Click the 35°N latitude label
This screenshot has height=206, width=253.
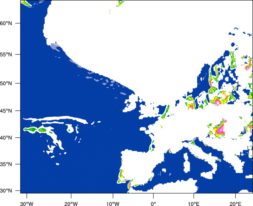click(6, 164)
